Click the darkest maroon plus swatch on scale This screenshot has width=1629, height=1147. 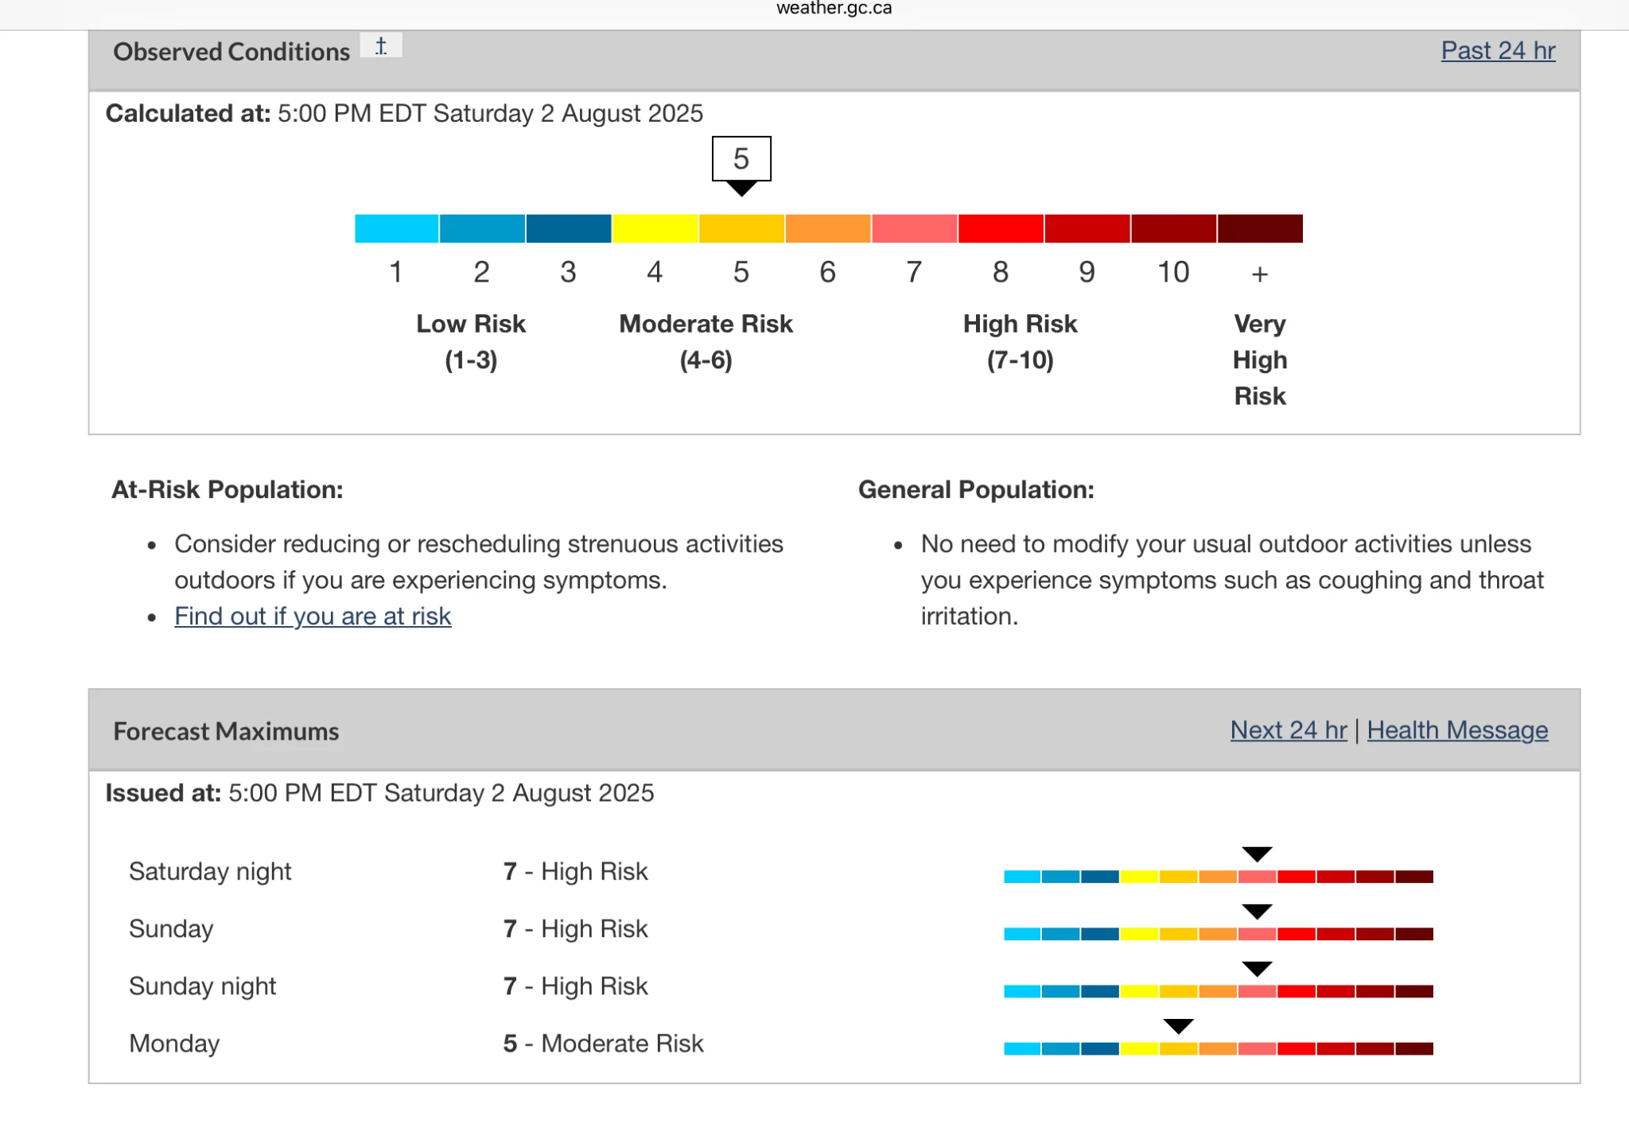pos(1260,228)
